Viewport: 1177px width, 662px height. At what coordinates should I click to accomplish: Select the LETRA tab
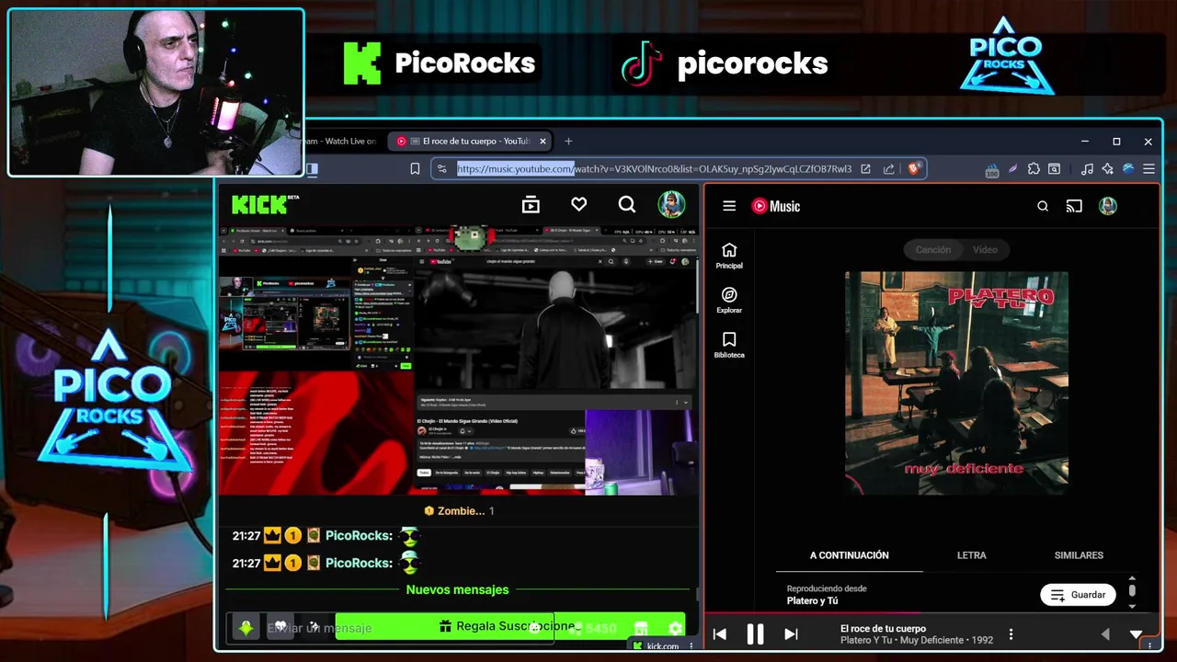click(972, 555)
